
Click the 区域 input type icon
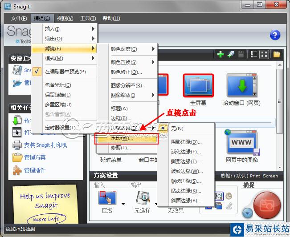(x=107, y=198)
